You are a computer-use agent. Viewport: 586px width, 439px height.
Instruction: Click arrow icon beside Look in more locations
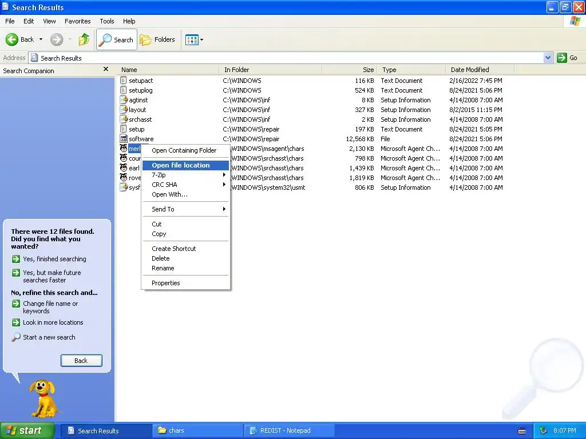pyautogui.click(x=15, y=322)
